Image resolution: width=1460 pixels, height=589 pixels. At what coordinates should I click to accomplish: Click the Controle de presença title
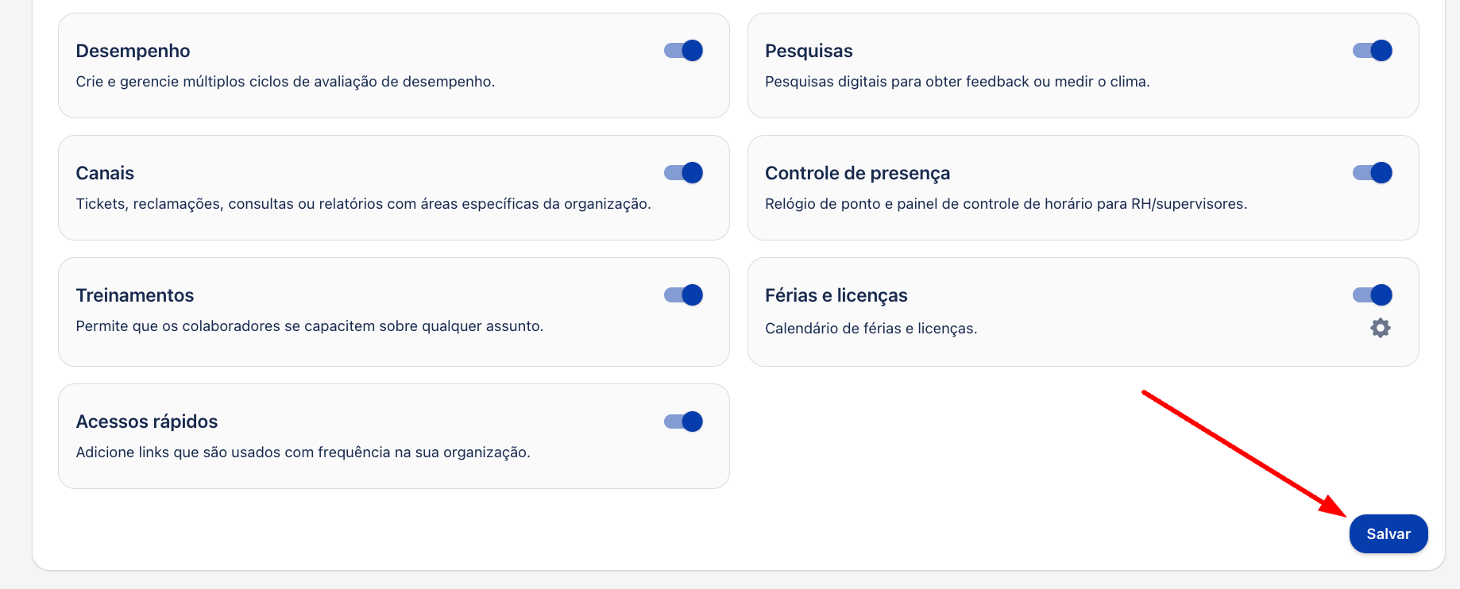857,173
